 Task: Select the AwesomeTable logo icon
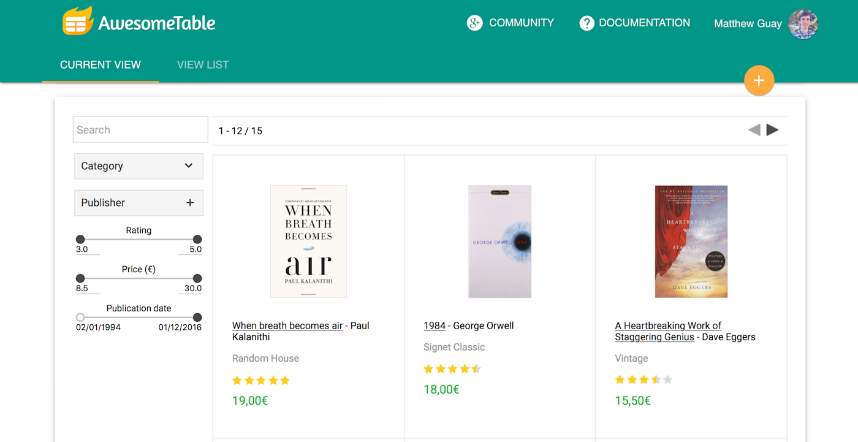(x=77, y=21)
